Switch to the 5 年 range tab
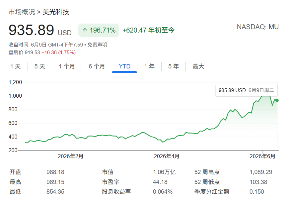The width and height of the screenshot is (291, 201). pyautogui.click(x=174, y=66)
